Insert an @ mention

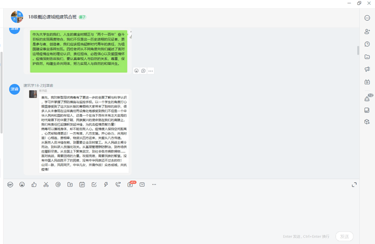pyautogui.click(x=58, y=185)
